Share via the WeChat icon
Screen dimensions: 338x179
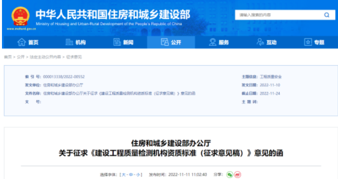click(x=229, y=175)
